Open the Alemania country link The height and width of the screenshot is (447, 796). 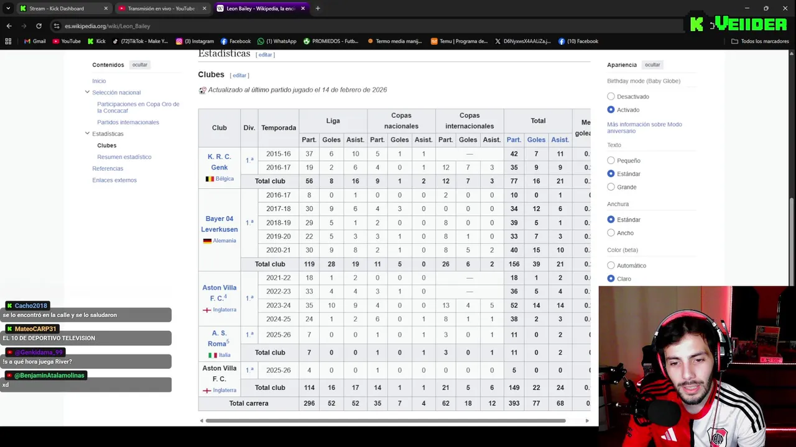point(224,241)
